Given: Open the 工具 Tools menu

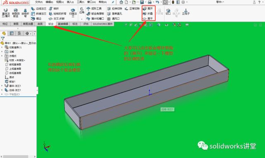Looking at the screenshot, I should (80, 2).
